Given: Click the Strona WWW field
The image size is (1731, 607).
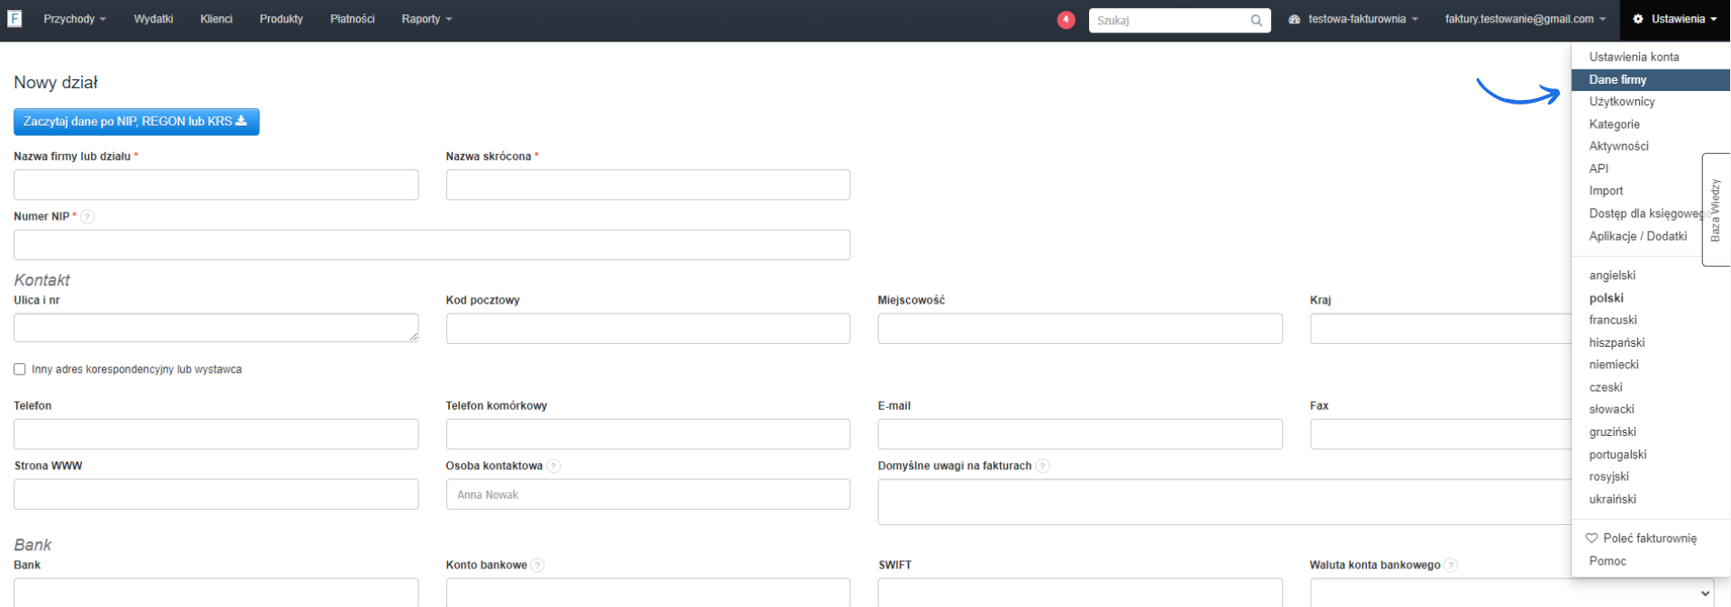Looking at the screenshot, I should (216, 494).
